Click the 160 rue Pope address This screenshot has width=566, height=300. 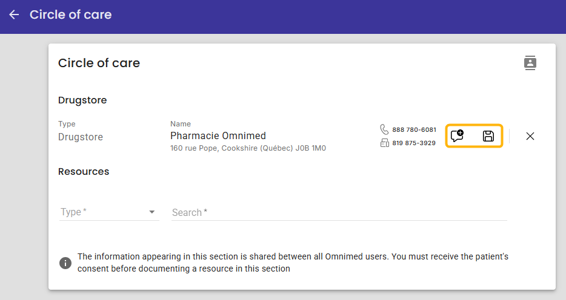pos(248,148)
